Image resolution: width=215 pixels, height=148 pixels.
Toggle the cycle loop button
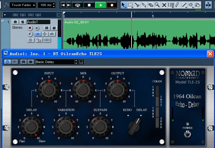coord(78,5)
